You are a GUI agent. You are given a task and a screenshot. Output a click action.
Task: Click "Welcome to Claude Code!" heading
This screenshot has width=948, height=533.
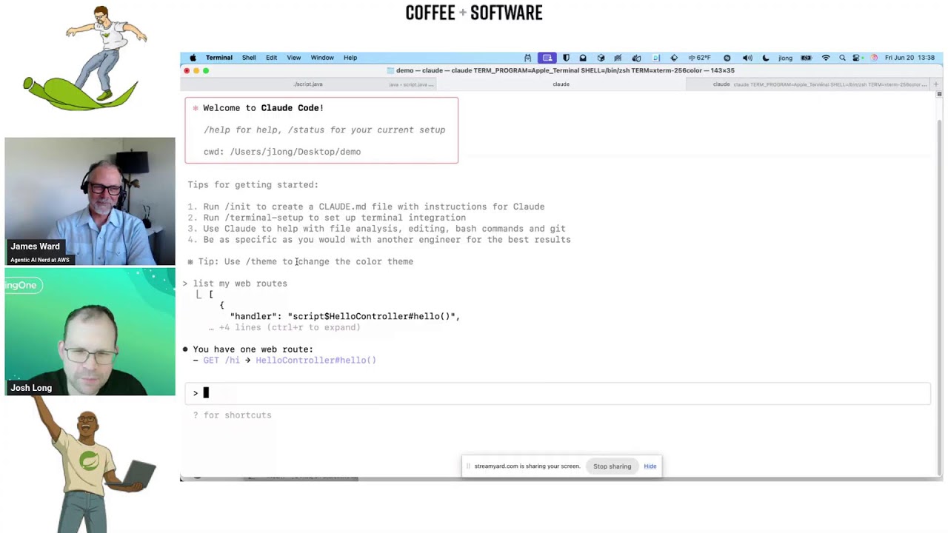[263, 108]
